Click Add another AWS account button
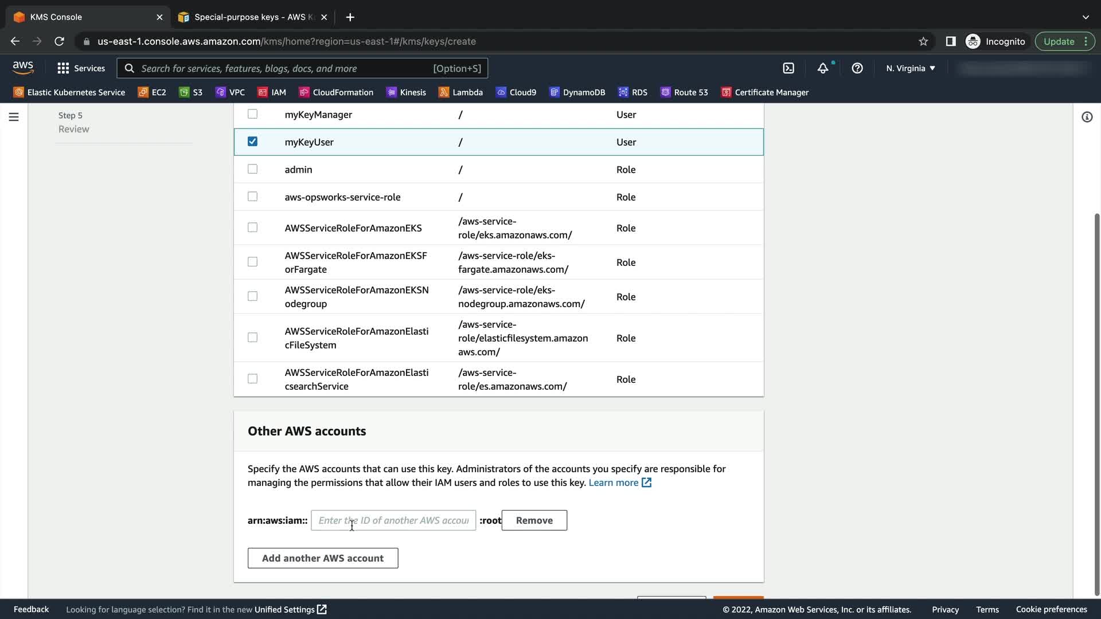This screenshot has height=619, width=1101. pos(323,558)
